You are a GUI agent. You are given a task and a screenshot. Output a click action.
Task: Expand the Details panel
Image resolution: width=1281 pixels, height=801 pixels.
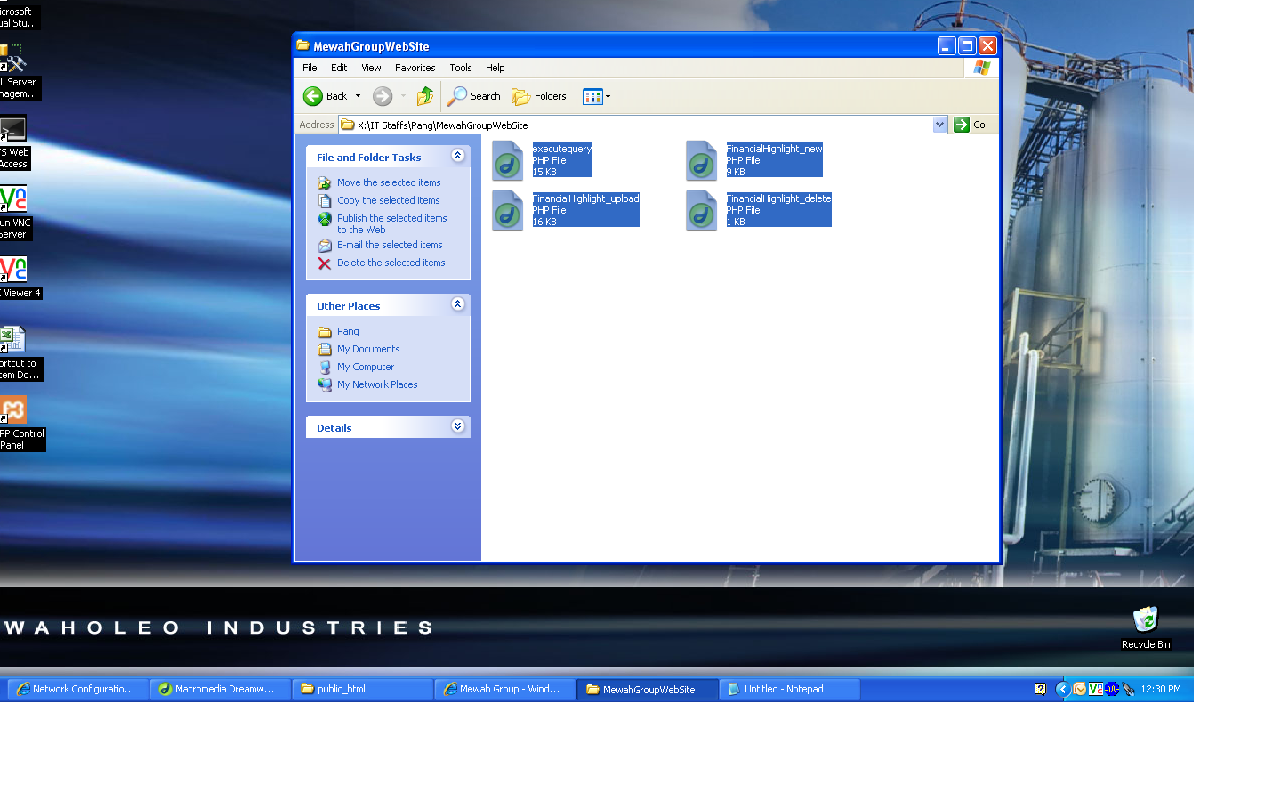pyautogui.click(x=457, y=426)
